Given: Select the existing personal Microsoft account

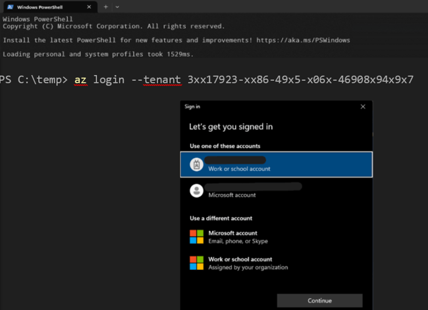Looking at the screenshot, I should [x=277, y=191].
